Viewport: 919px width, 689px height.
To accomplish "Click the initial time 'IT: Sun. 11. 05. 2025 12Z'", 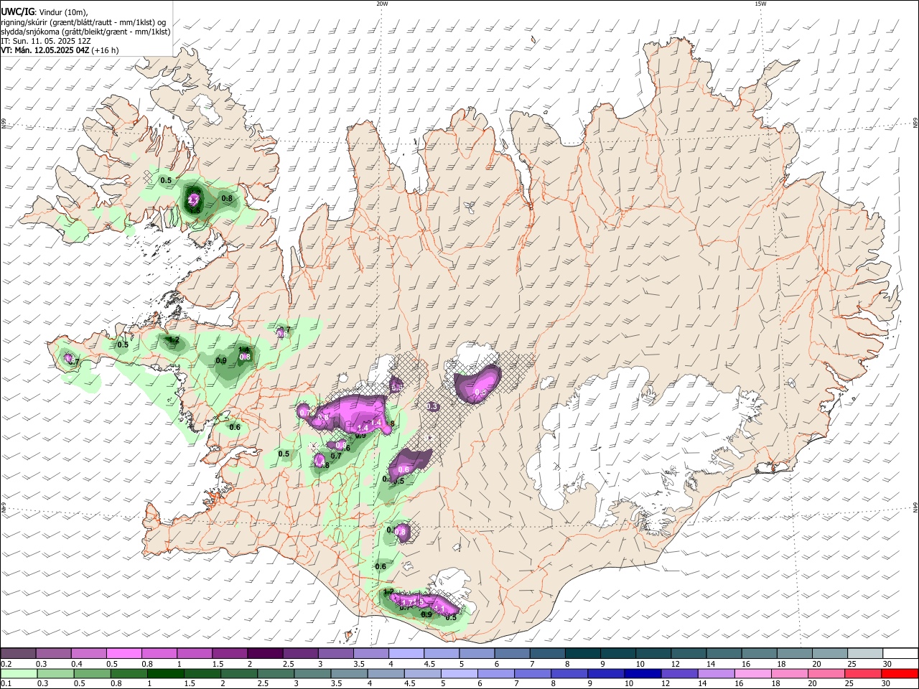I will tap(45, 41).
